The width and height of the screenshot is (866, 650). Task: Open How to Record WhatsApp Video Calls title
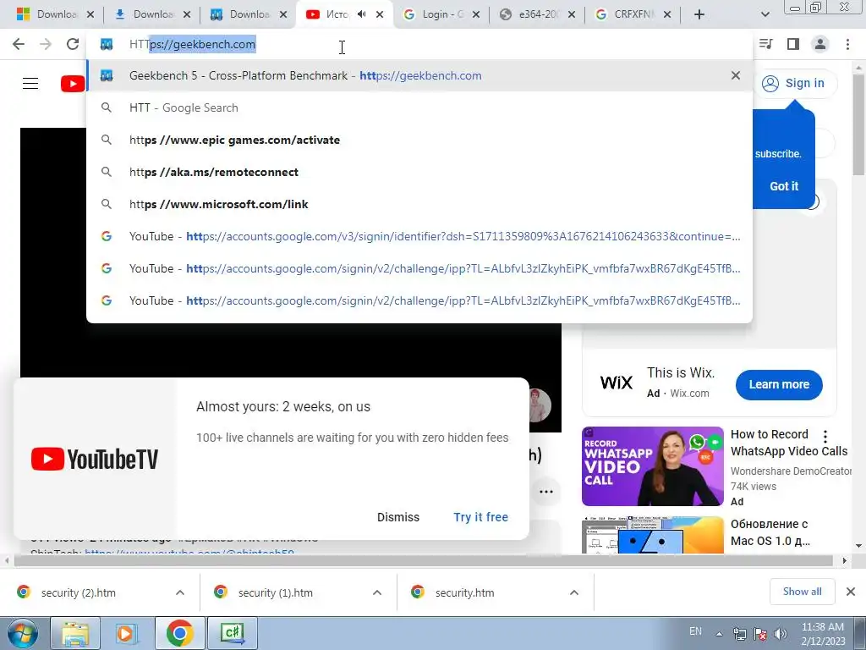click(789, 443)
